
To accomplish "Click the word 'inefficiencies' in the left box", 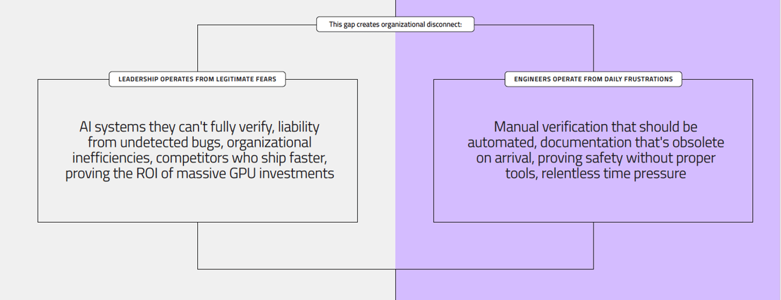I will (x=107, y=158).
